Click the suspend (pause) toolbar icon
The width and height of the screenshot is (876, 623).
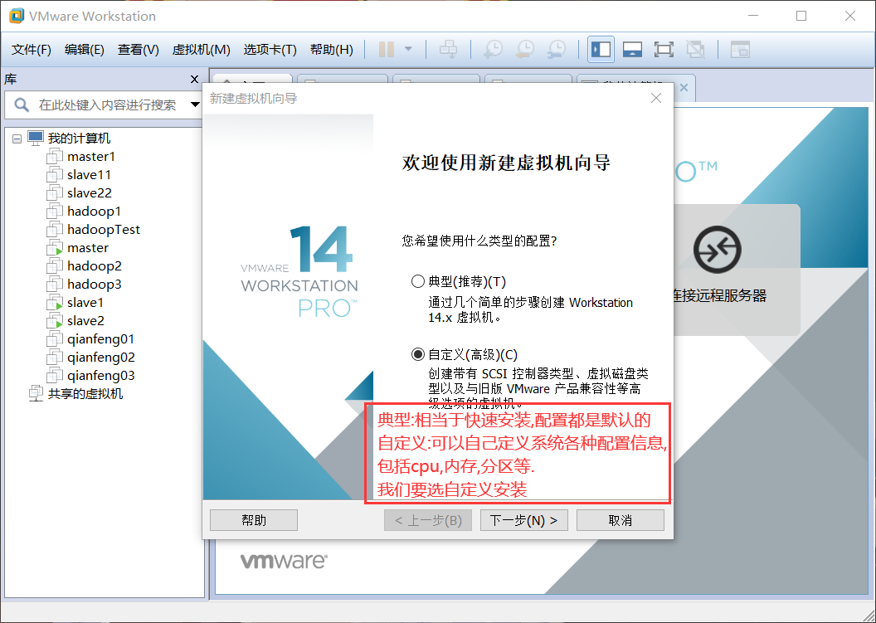coord(386,49)
